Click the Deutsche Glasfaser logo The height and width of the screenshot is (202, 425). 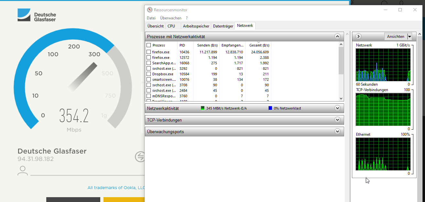click(x=37, y=16)
